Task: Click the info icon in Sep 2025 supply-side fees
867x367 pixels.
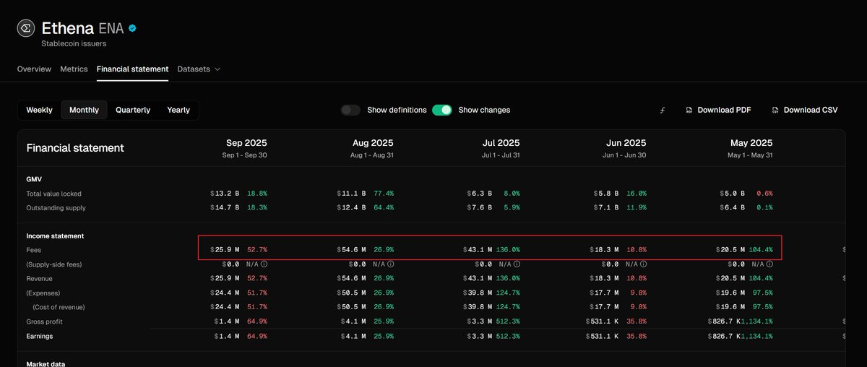Action: [x=264, y=264]
